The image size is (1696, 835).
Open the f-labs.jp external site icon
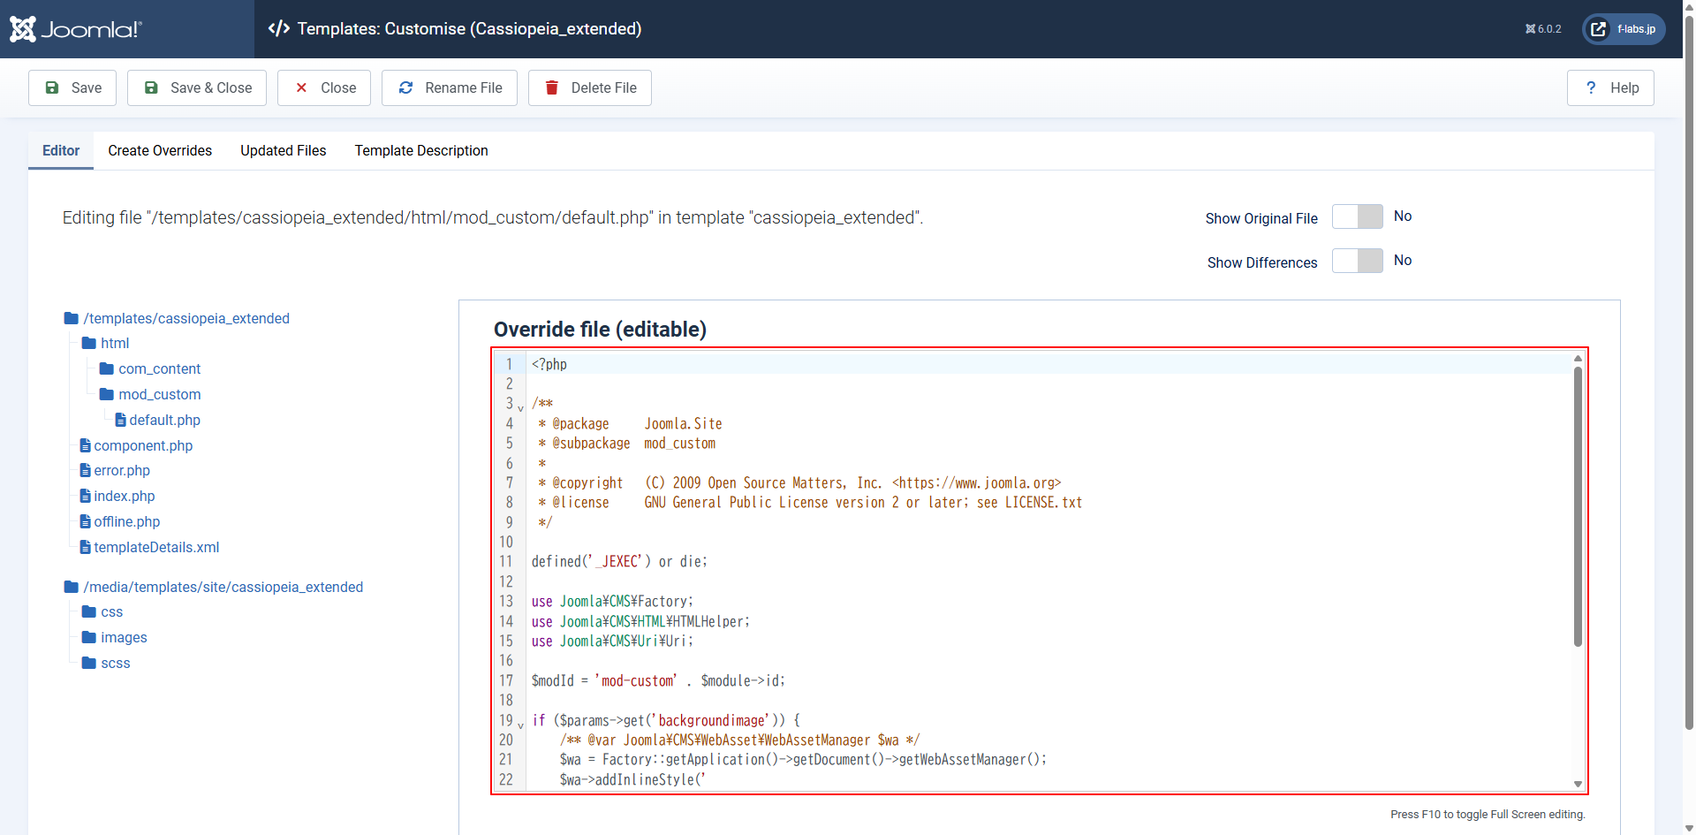coord(1599,29)
